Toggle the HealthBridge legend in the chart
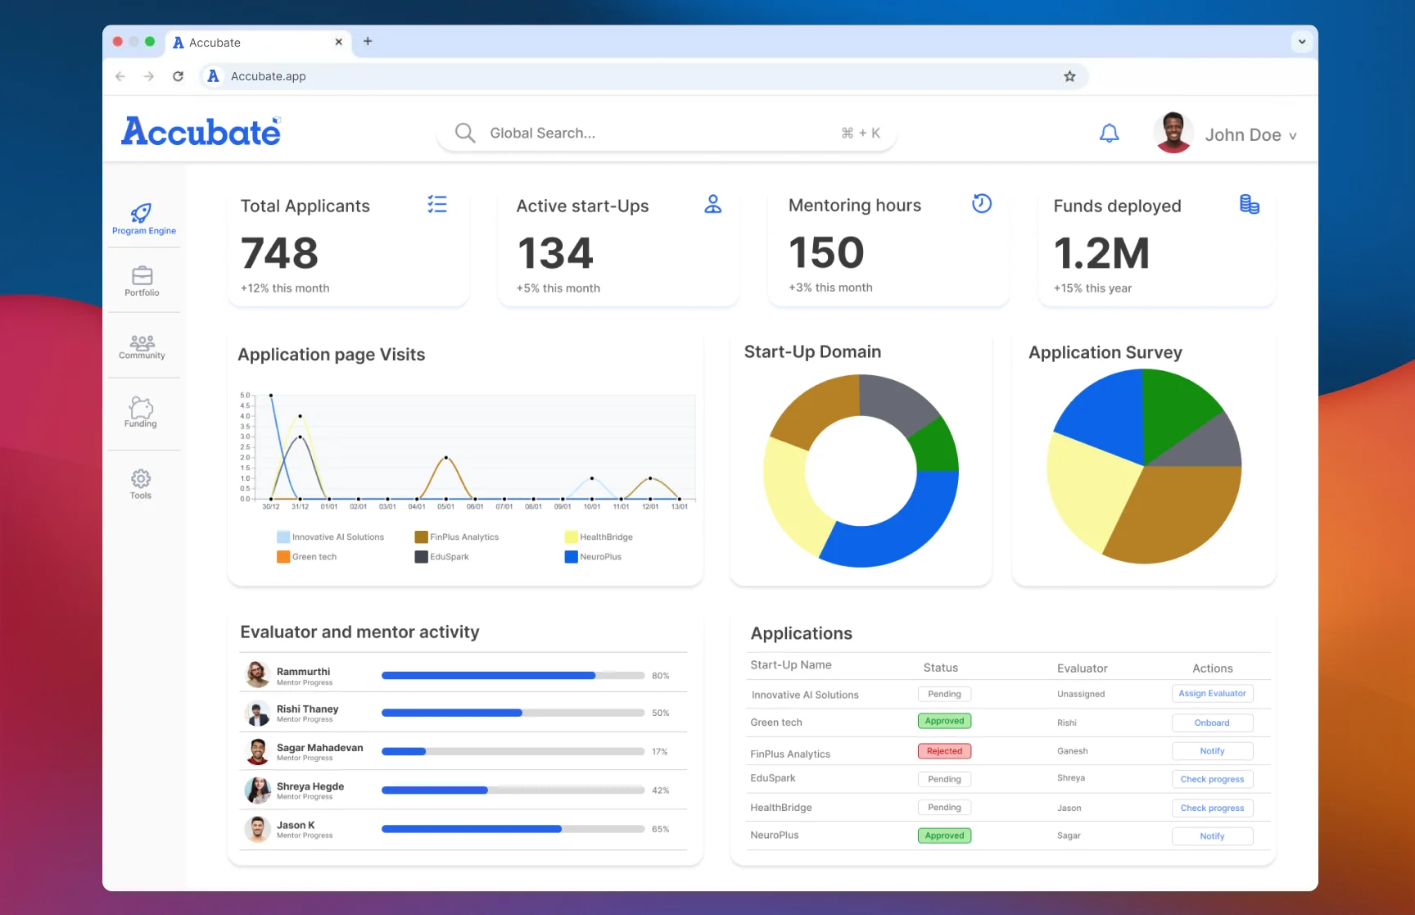The width and height of the screenshot is (1415, 915). click(x=599, y=537)
